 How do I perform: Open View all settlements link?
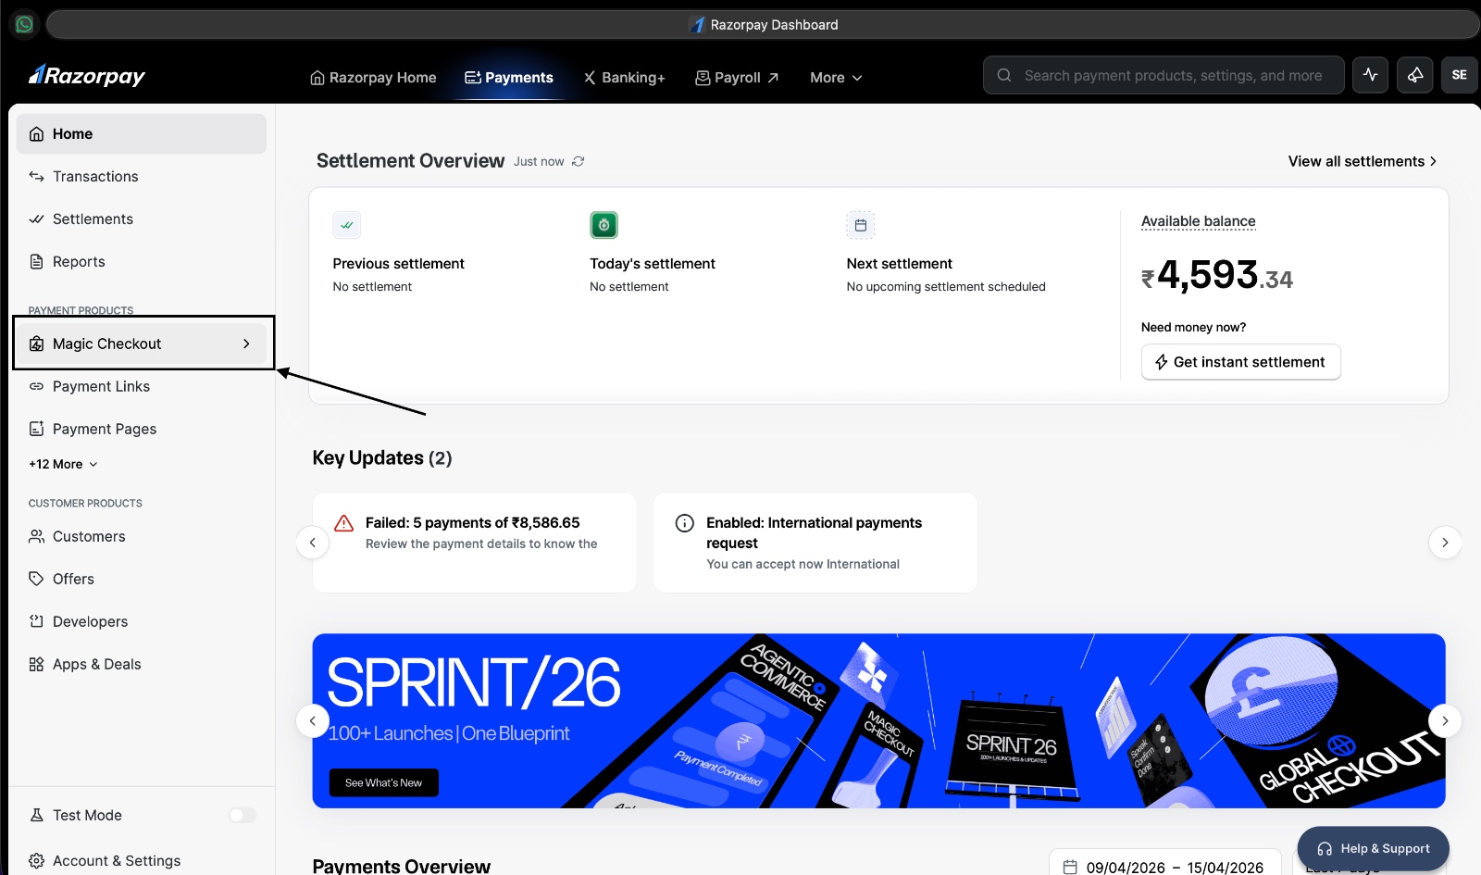click(1362, 161)
